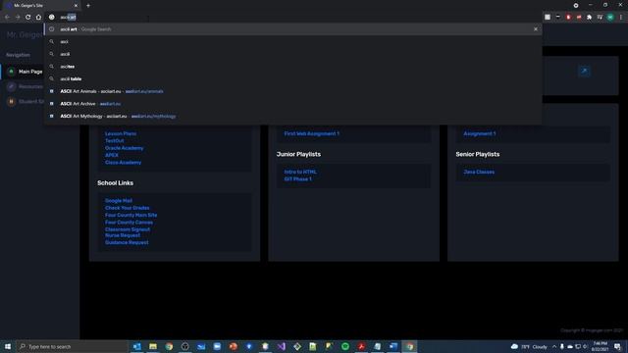Open ASCII Art Animals suggestion
The height and width of the screenshot is (353, 628).
coord(293,91)
